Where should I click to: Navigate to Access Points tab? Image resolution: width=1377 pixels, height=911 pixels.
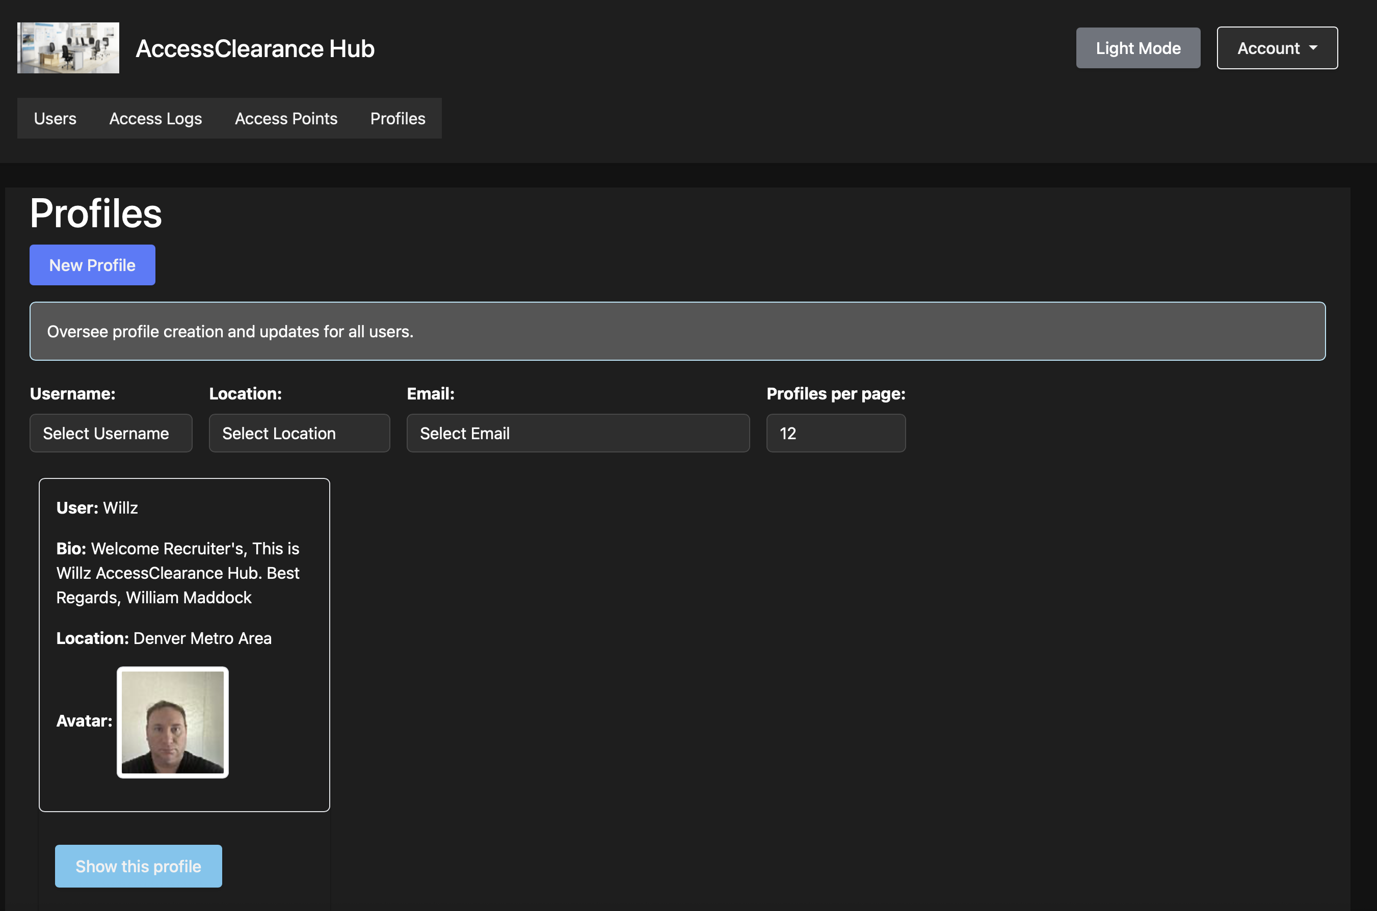pos(286,119)
